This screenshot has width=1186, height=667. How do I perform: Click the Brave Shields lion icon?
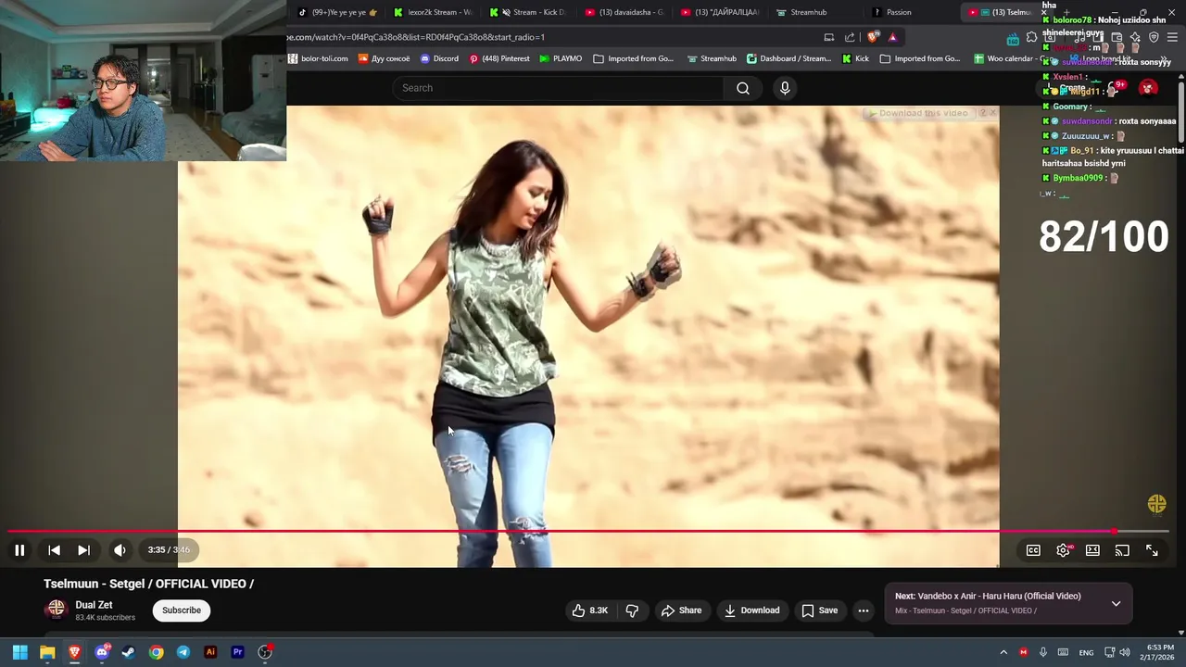pos(873,37)
